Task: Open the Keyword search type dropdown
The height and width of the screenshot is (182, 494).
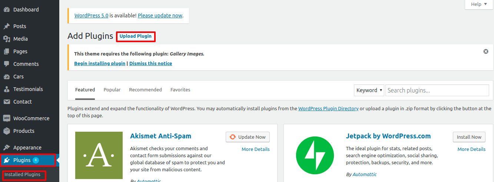Action: 369,90
